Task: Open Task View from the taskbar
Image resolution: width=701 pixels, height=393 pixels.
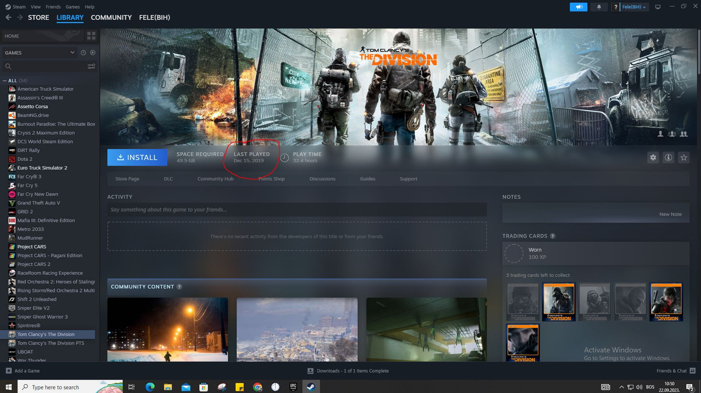Action: (x=131, y=386)
